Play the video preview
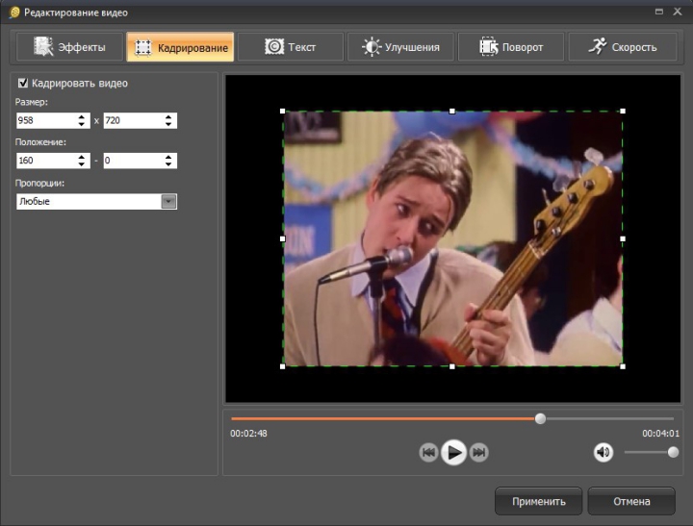The image size is (693, 526). point(453,452)
